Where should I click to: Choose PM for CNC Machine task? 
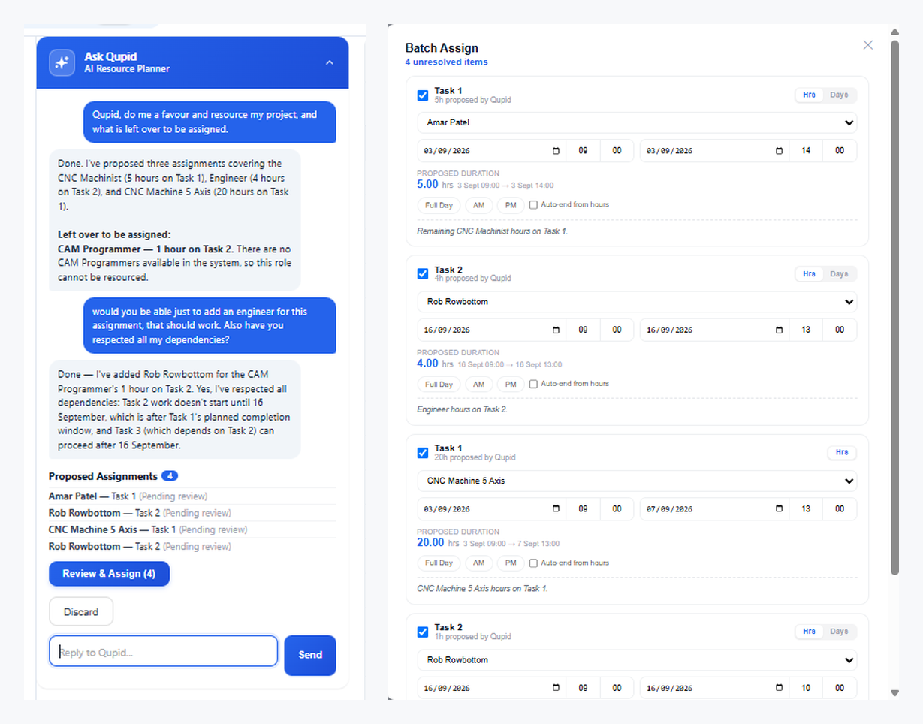[x=511, y=563]
